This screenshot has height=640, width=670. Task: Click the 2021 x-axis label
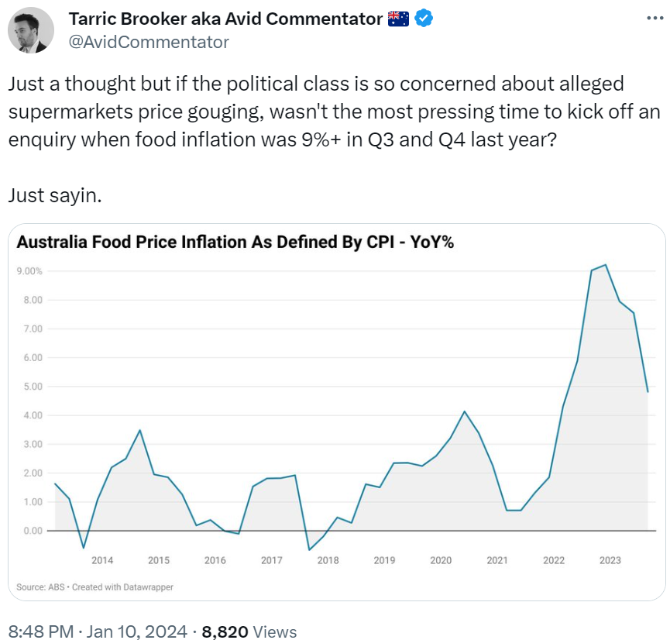tap(497, 560)
